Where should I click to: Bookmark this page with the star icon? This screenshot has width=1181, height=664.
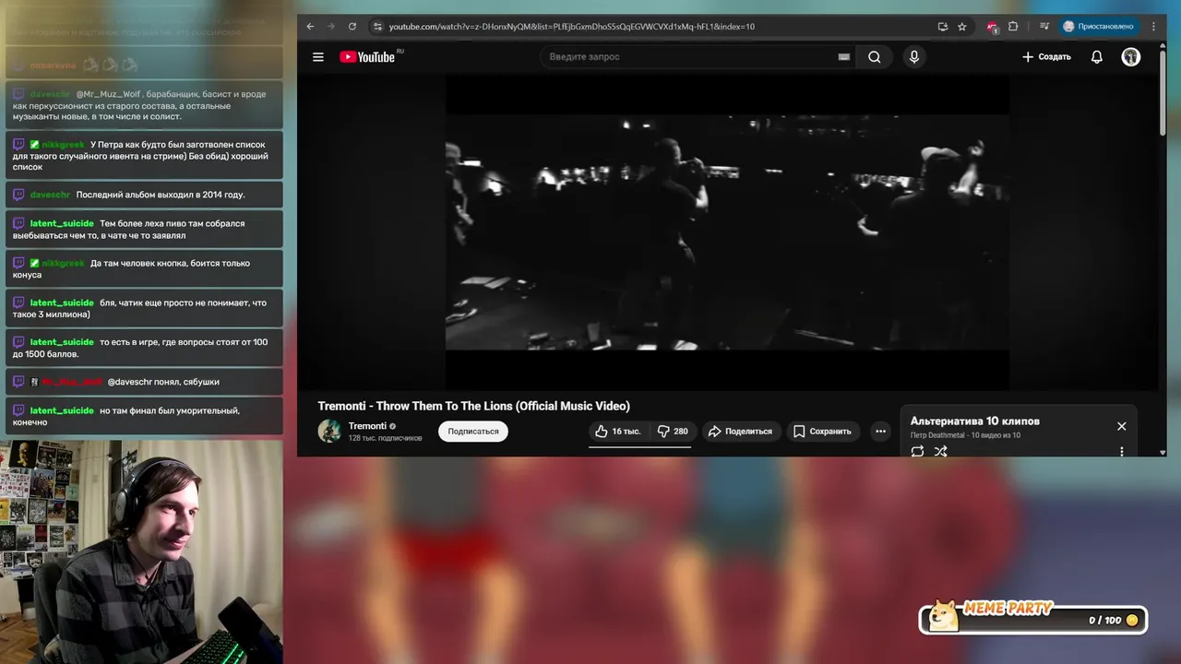point(961,27)
